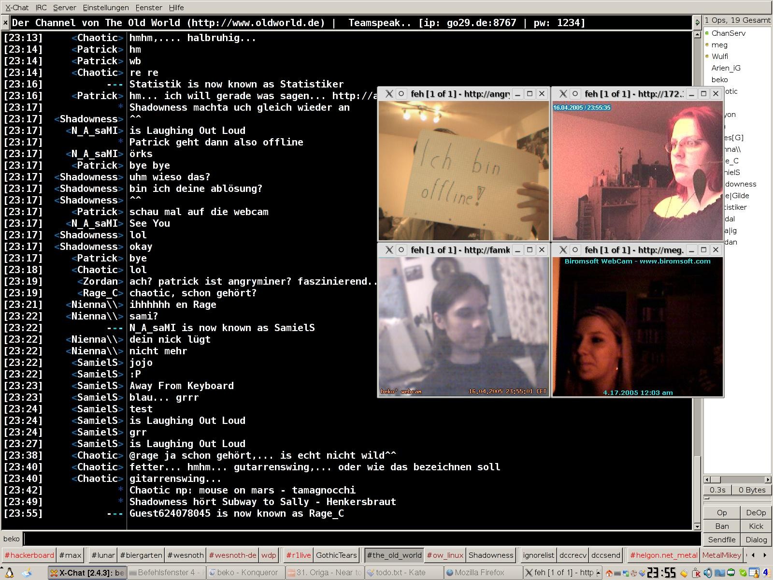The width and height of the screenshot is (773, 580).
Task: Switch to #r1live channel tab
Action: (x=298, y=555)
